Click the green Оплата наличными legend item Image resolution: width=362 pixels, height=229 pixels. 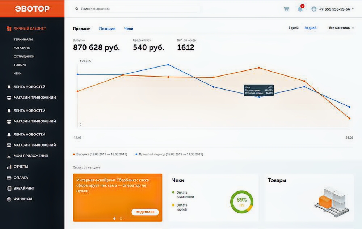pos(183,194)
